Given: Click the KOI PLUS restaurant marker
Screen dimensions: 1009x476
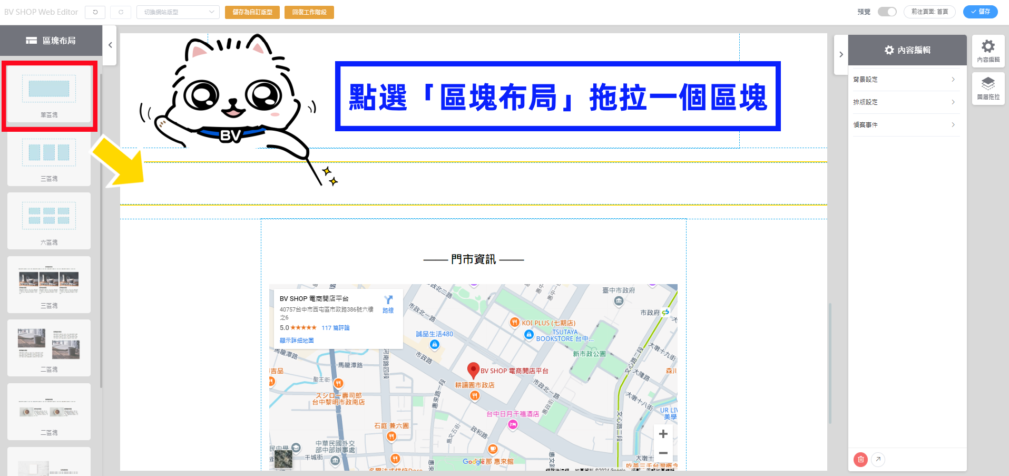Looking at the screenshot, I should [515, 322].
